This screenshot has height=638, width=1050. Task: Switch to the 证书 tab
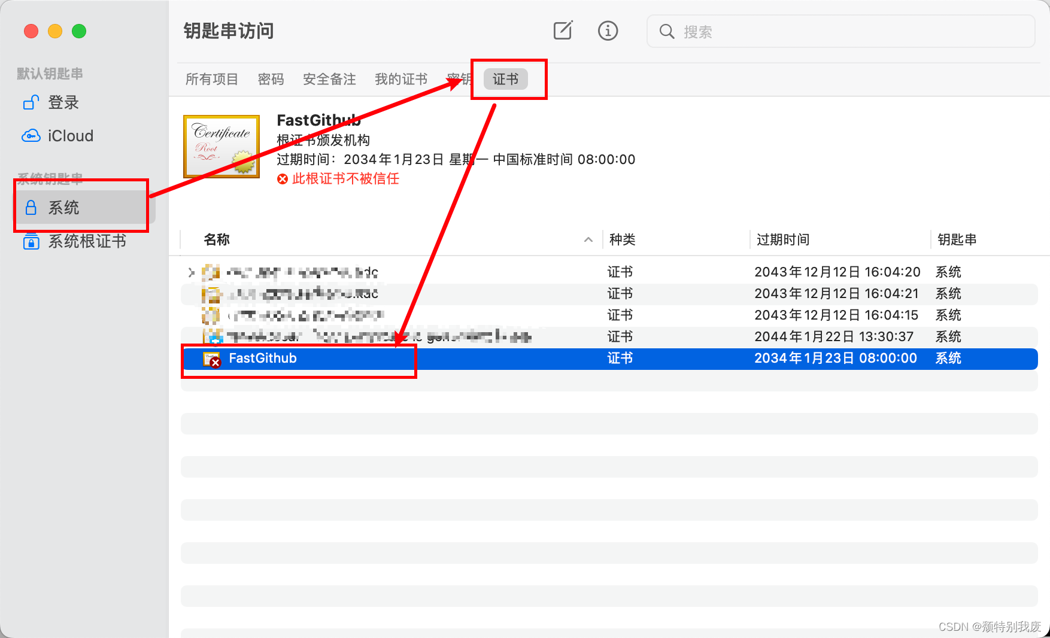tap(505, 78)
